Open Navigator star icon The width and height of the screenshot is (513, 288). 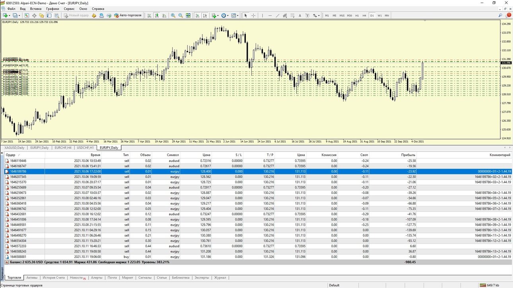42,15
